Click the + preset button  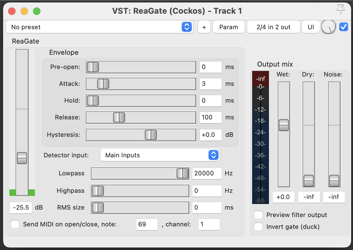204,27
